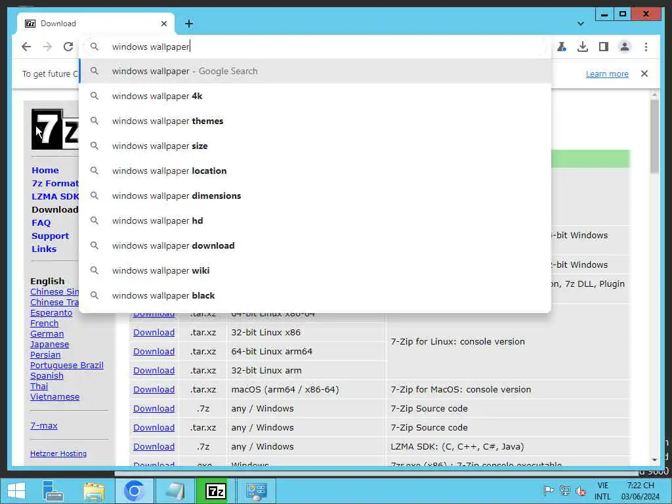Select suggestion 'windows wallpaper black'
The width and height of the screenshot is (672, 504).
pyautogui.click(x=315, y=295)
